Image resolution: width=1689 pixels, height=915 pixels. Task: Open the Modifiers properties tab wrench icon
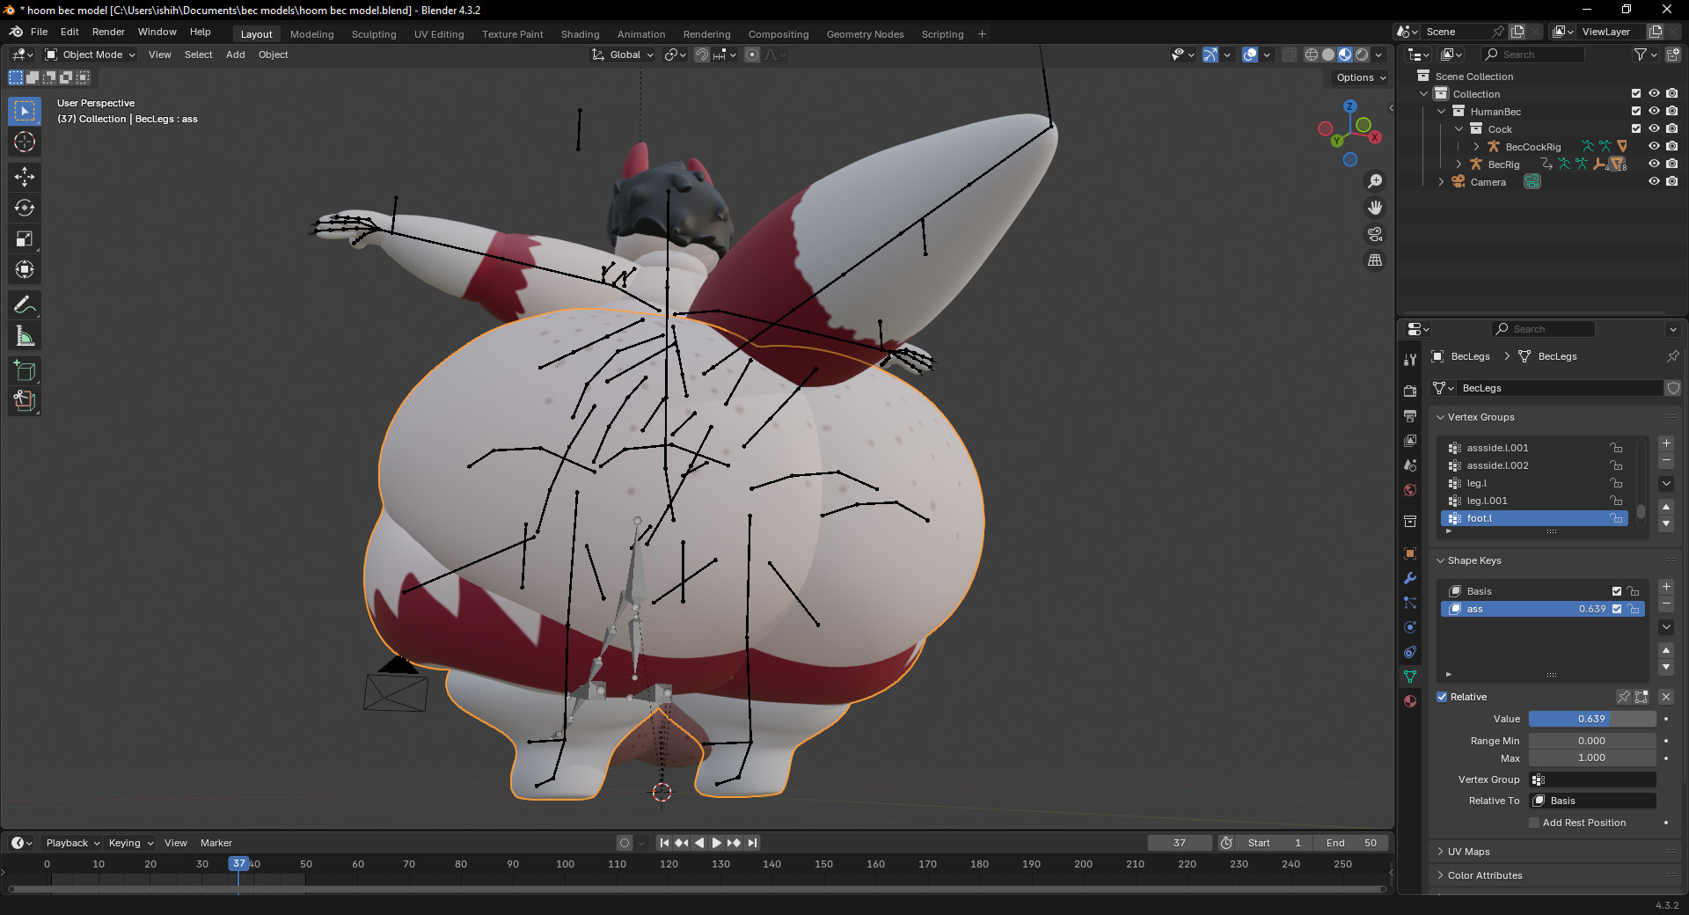[1410, 578]
